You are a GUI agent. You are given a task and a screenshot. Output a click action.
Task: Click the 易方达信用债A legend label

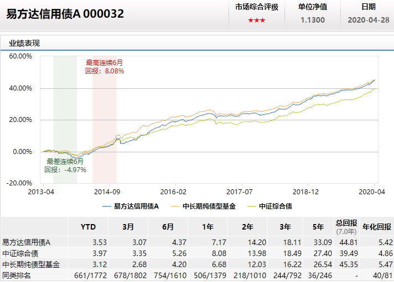pyautogui.click(x=136, y=206)
